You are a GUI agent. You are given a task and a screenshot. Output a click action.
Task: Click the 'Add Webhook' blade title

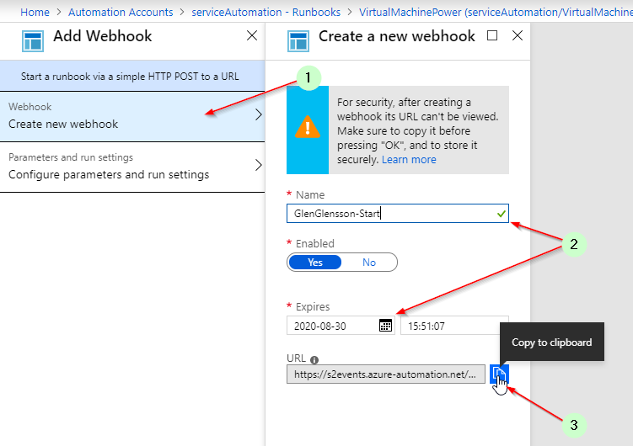pyautogui.click(x=103, y=36)
